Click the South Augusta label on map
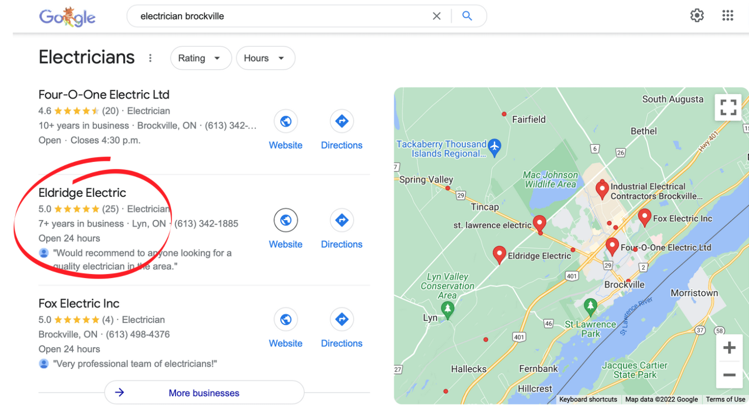This screenshot has height=408, width=749. pyautogui.click(x=673, y=99)
